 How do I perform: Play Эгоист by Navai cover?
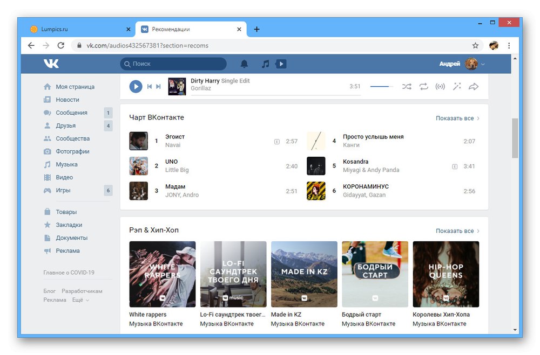pyautogui.click(x=138, y=141)
